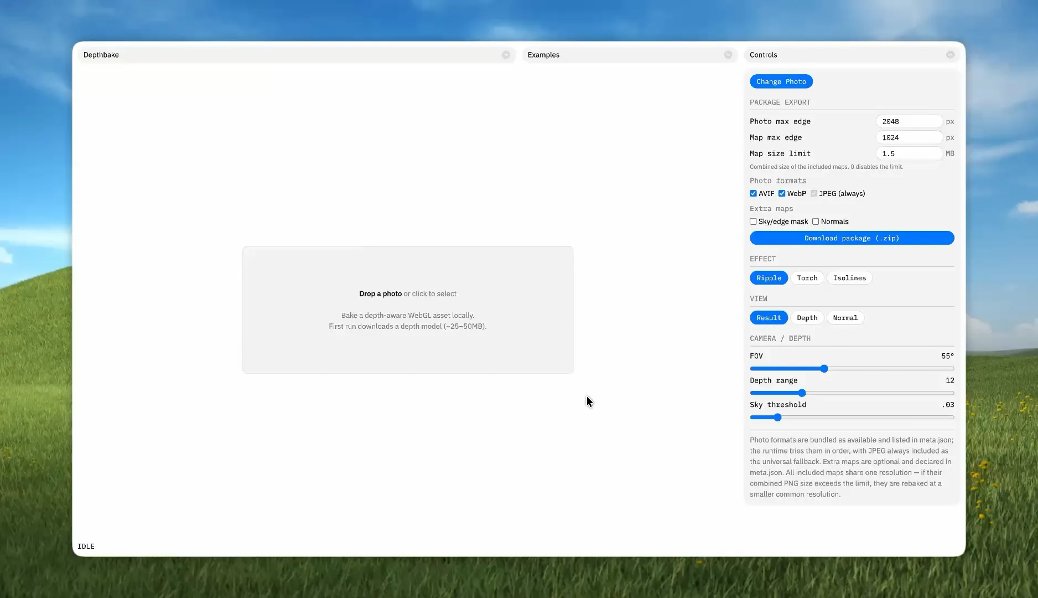Select the Isolines effect
The width and height of the screenshot is (1038, 598).
(x=849, y=278)
